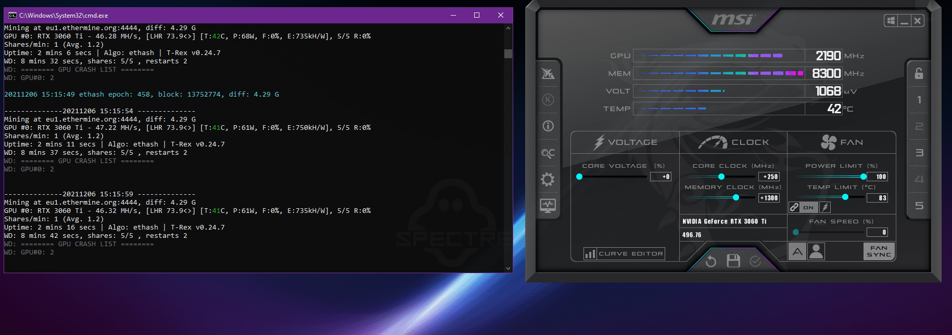
Task: Click the Windows logo startup icon in Afterburner
Action: coord(891,21)
